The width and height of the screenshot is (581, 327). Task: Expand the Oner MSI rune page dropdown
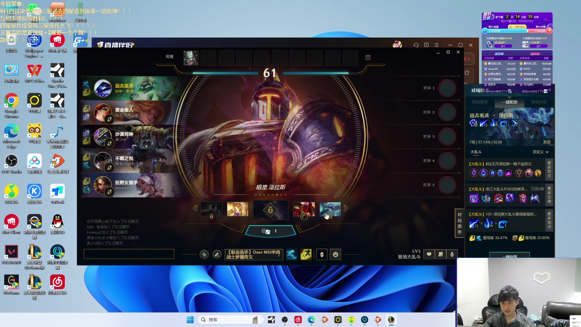click(x=254, y=255)
